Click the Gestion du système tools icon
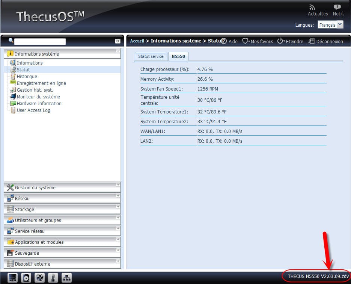This screenshot has width=351, height=284. click(x=10, y=187)
